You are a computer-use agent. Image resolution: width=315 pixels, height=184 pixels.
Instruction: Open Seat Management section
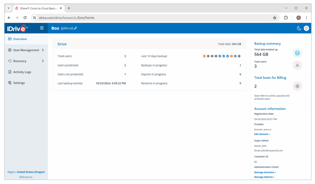coord(26,50)
